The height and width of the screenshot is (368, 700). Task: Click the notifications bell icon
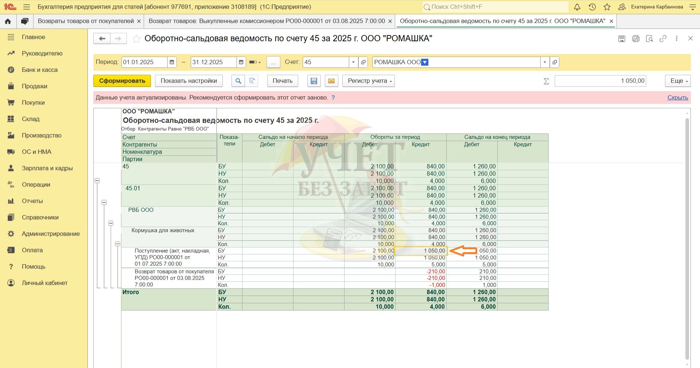pos(577,7)
